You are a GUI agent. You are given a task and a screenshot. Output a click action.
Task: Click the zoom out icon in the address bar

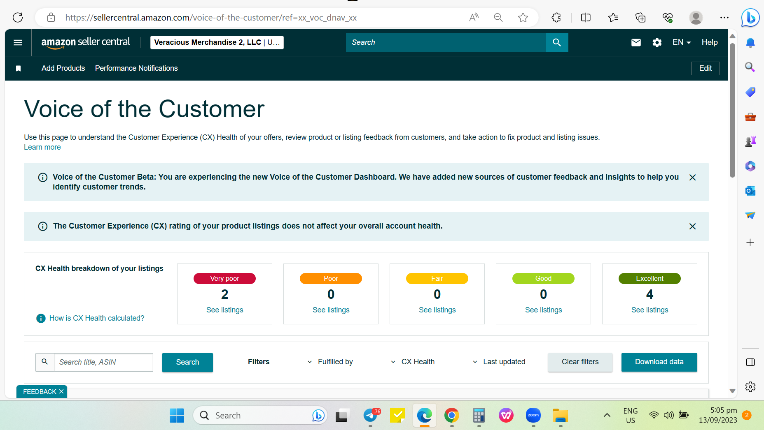click(x=498, y=17)
